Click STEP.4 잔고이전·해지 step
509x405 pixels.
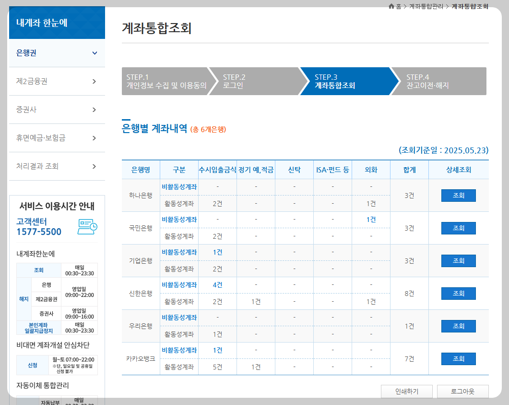point(440,81)
